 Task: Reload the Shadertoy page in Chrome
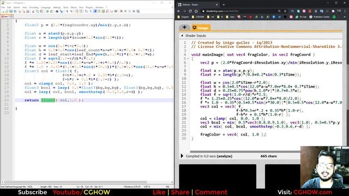tap(190, 11)
